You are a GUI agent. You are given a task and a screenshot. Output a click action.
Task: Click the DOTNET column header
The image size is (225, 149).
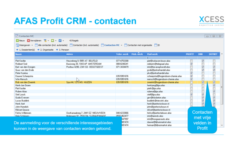tap(214, 54)
